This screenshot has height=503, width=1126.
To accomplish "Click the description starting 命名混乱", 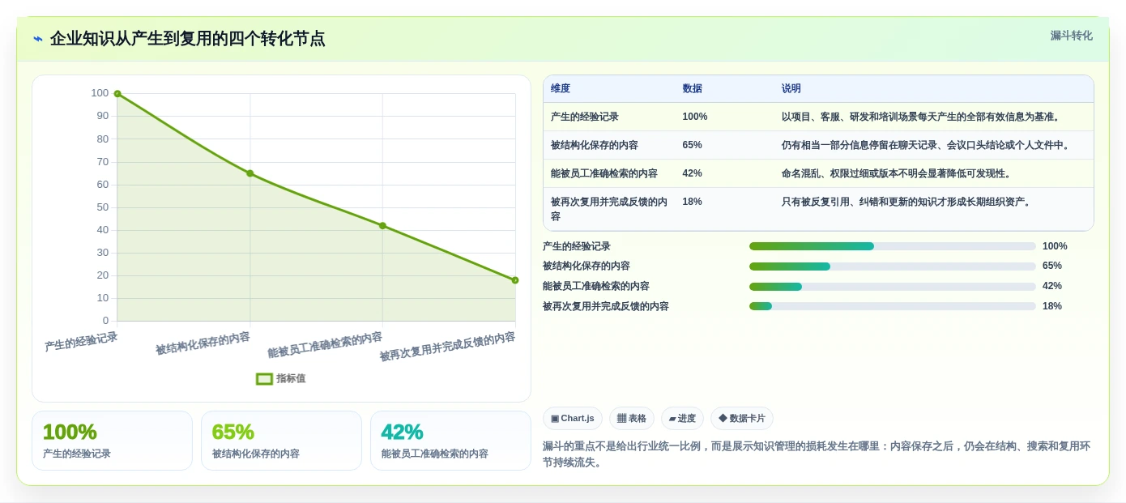I will tap(897, 173).
